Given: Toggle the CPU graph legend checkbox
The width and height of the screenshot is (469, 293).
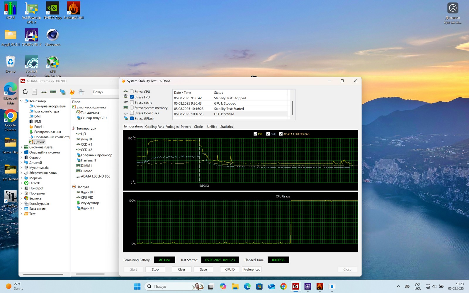Looking at the screenshot, I should tap(255, 134).
